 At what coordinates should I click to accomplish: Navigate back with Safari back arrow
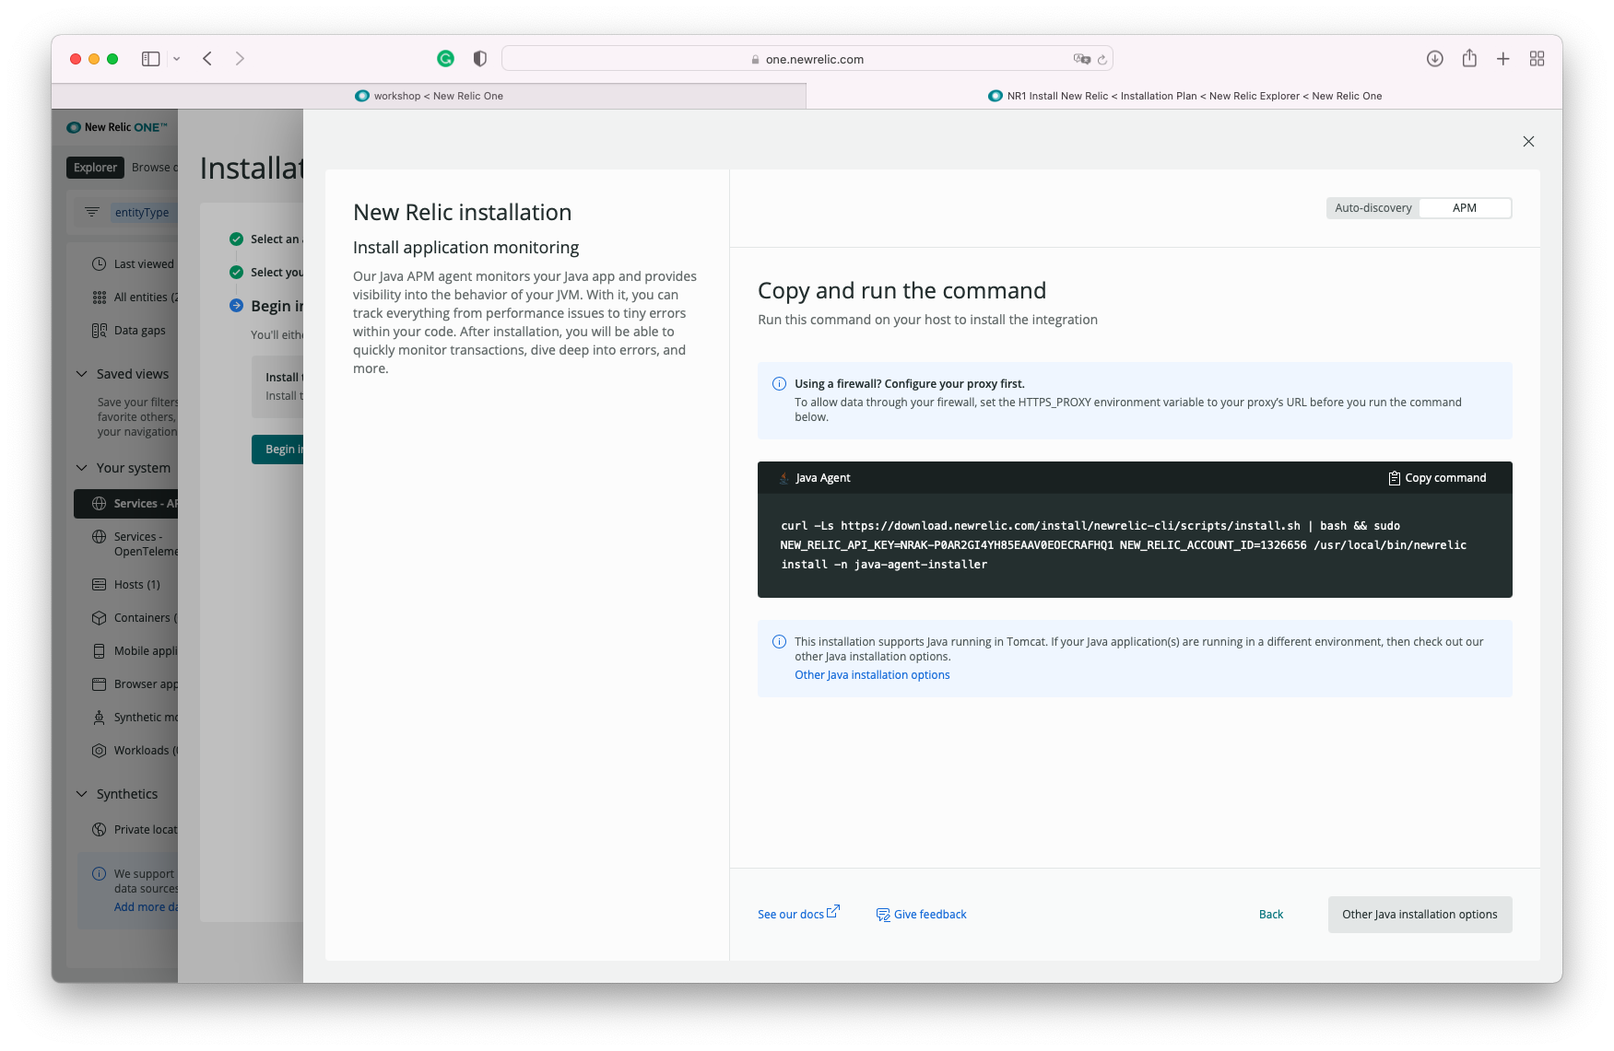click(207, 59)
